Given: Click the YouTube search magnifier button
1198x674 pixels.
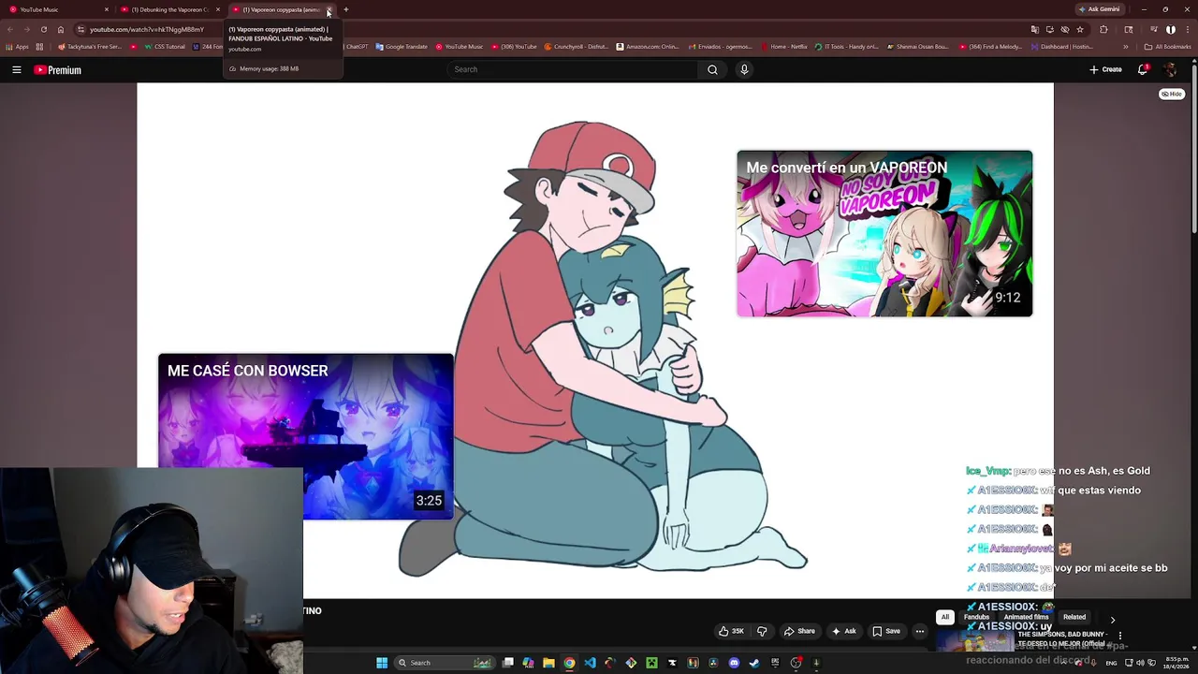Looking at the screenshot, I should (x=712, y=69).
